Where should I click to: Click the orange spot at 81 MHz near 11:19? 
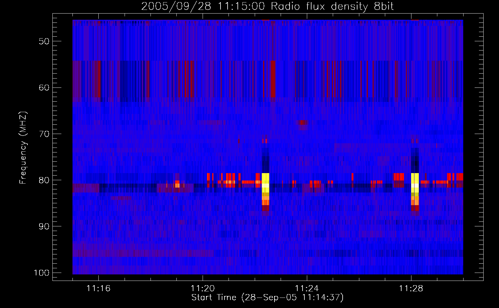pyautogui.click(x=177, y=185)
